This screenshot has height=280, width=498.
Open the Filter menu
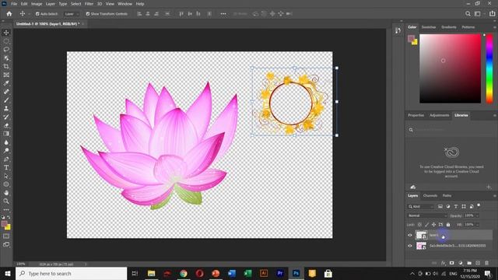point(89,4)
